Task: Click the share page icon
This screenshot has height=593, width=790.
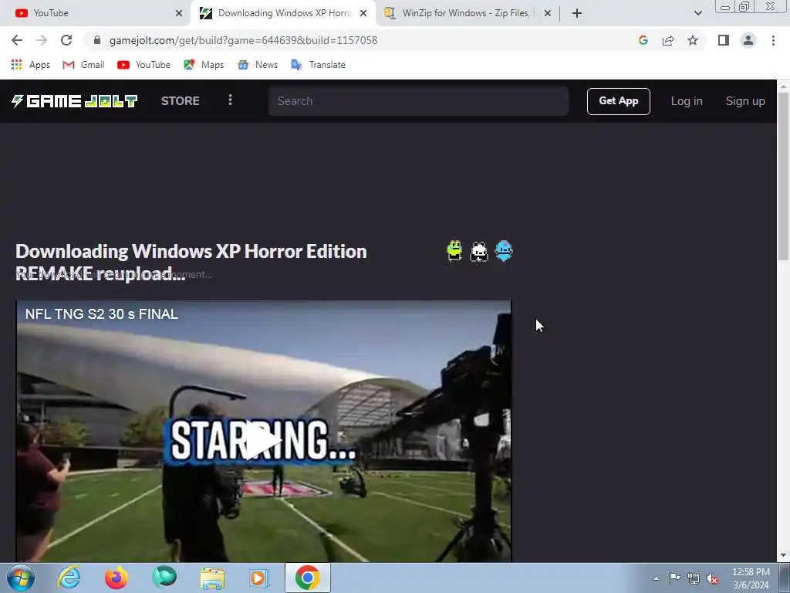Action: pos(668,40)
